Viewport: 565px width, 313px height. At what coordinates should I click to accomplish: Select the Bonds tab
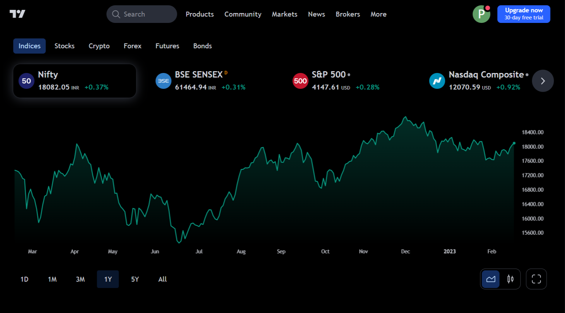203,46
